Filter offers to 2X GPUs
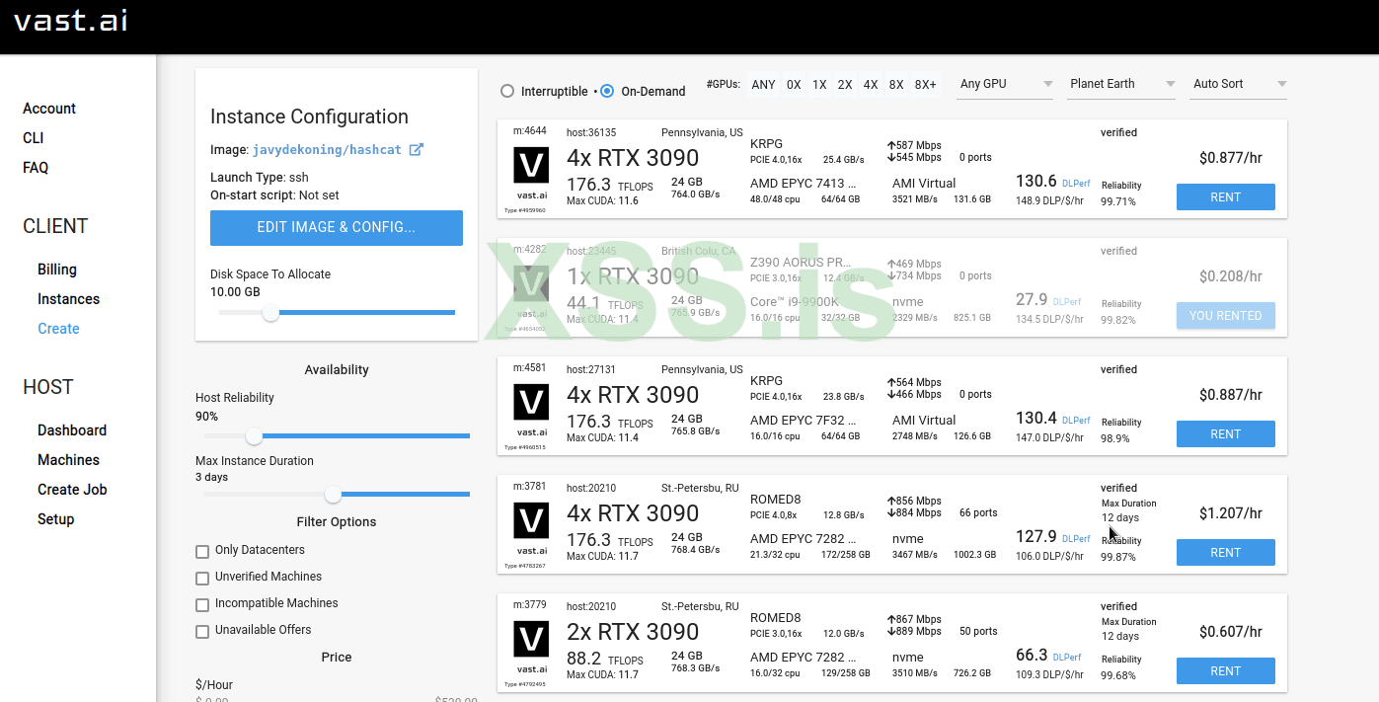Screen dimensions: 1379x702 point(845,85)
